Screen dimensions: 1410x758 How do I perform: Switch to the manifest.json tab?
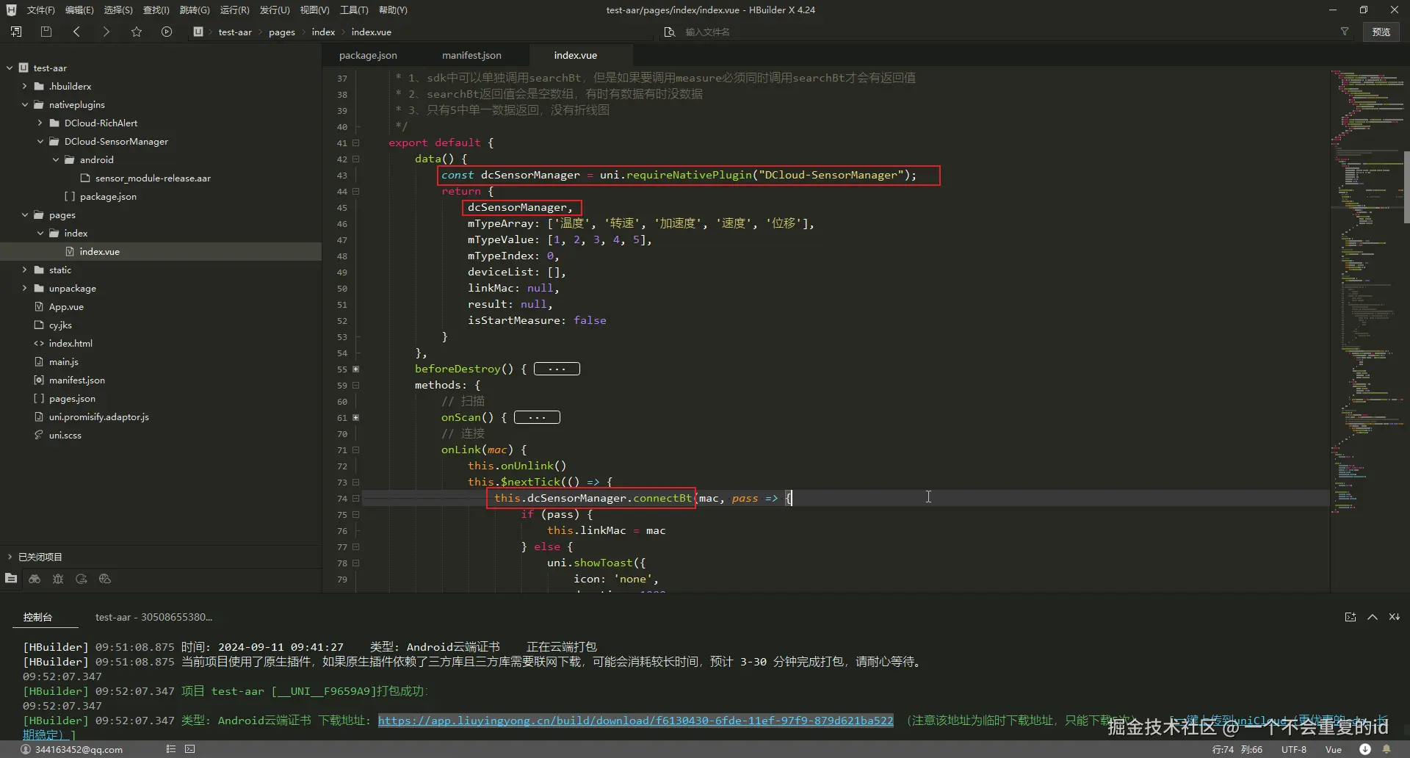(x=471, y=55)
